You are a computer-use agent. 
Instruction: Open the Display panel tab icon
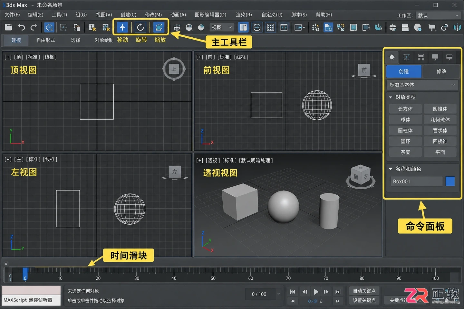pyautogui.click(x=435, y=57)
